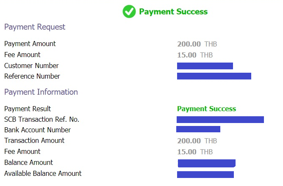Click the green checkmark success icon
This screenshot has width=283, height=186.
(129, 11)
